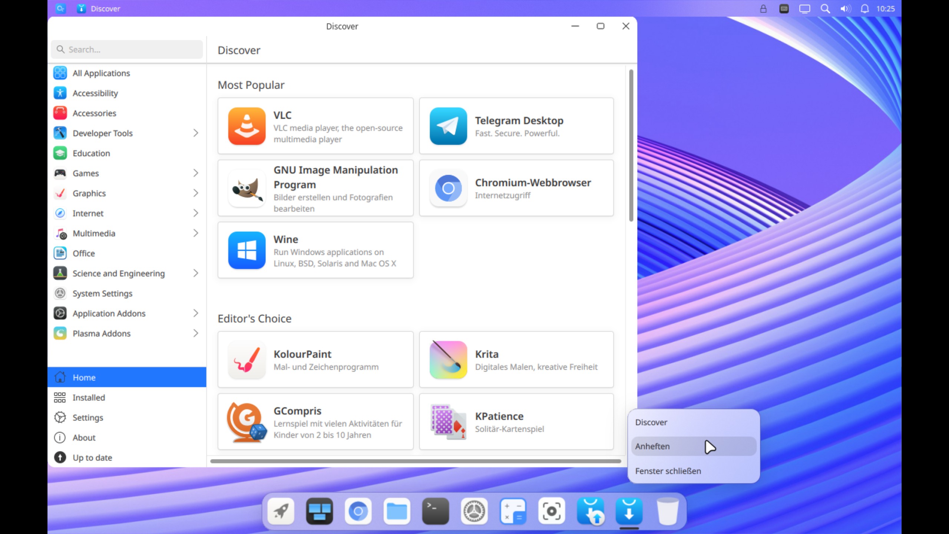Open the Installed page
The image size is (949, 534).
click(127, 398)
